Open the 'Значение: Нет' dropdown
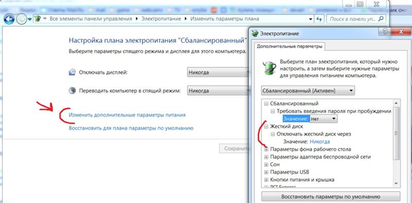The height and width of the screenshot is (203, 412). click(x=323, y=119)
